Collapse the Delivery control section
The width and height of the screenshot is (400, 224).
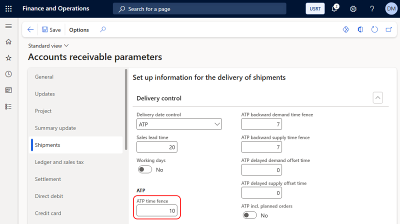(377, 97)
